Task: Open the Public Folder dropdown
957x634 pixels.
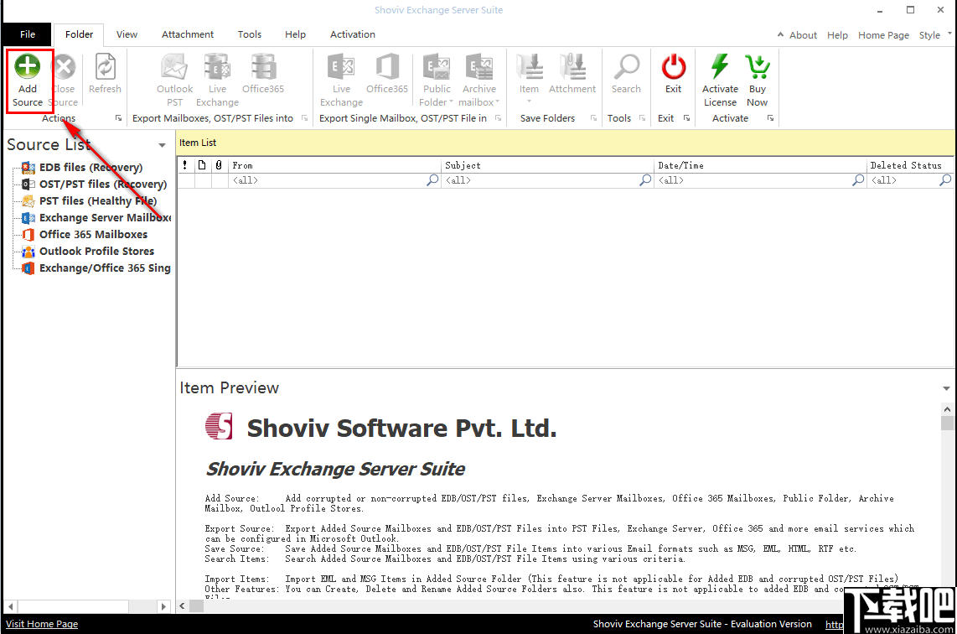Action: coord(451,101)
